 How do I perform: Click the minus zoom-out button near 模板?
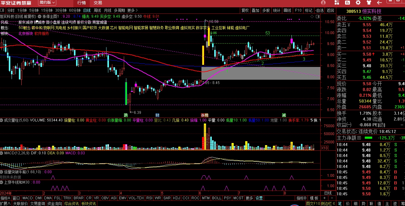pyautogui.click(x=332, y=198)
